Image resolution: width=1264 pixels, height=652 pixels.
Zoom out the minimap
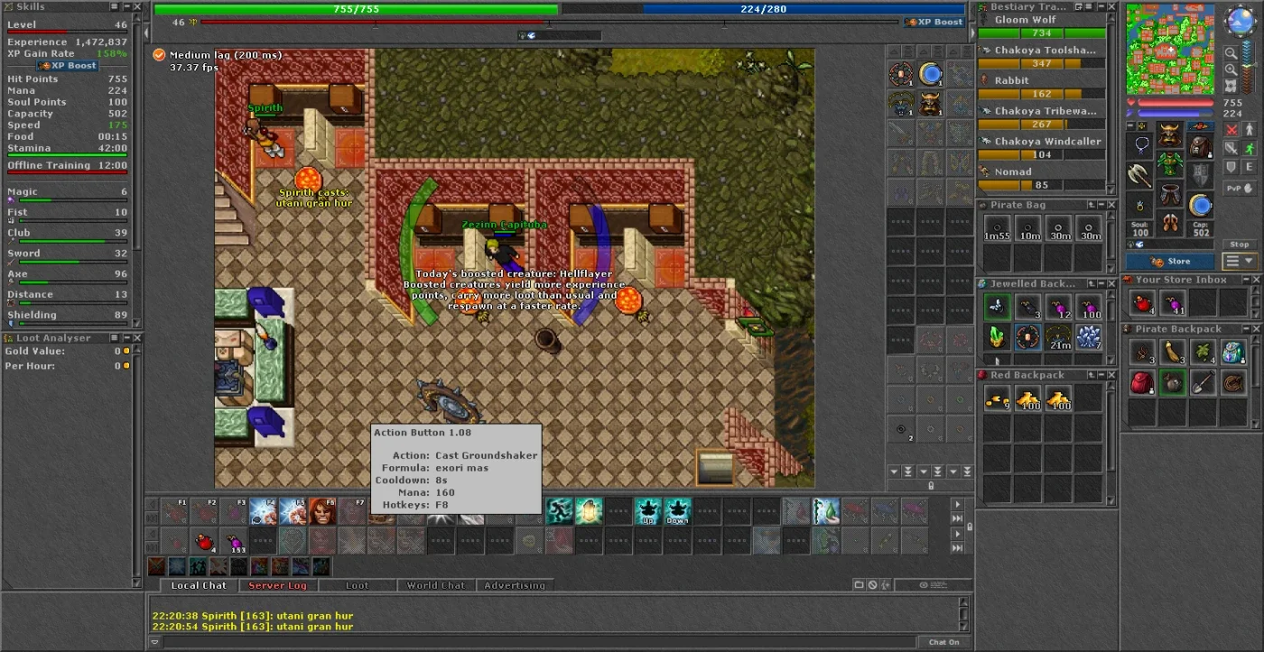click(1231, 53)
